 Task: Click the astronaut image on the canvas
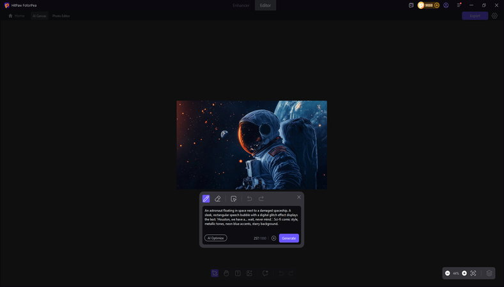tap(252, 145)
